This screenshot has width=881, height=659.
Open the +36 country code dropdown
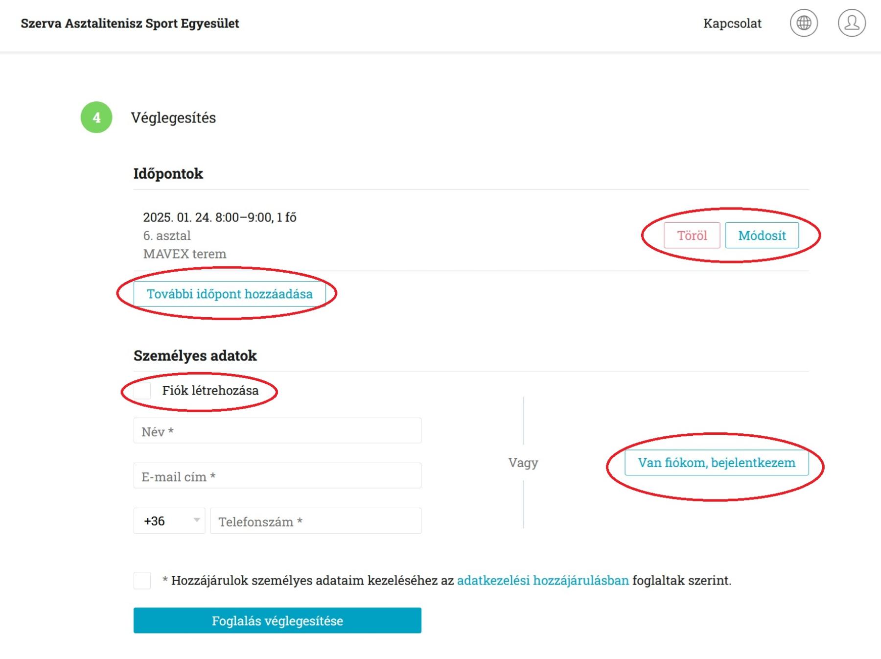click(169, 521)
